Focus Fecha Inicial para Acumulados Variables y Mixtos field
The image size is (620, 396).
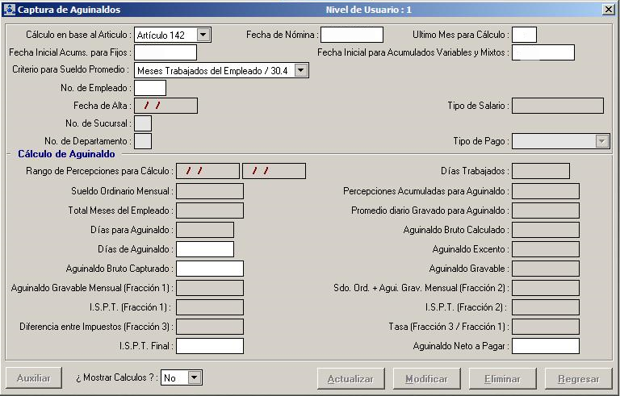coord(543,52)
